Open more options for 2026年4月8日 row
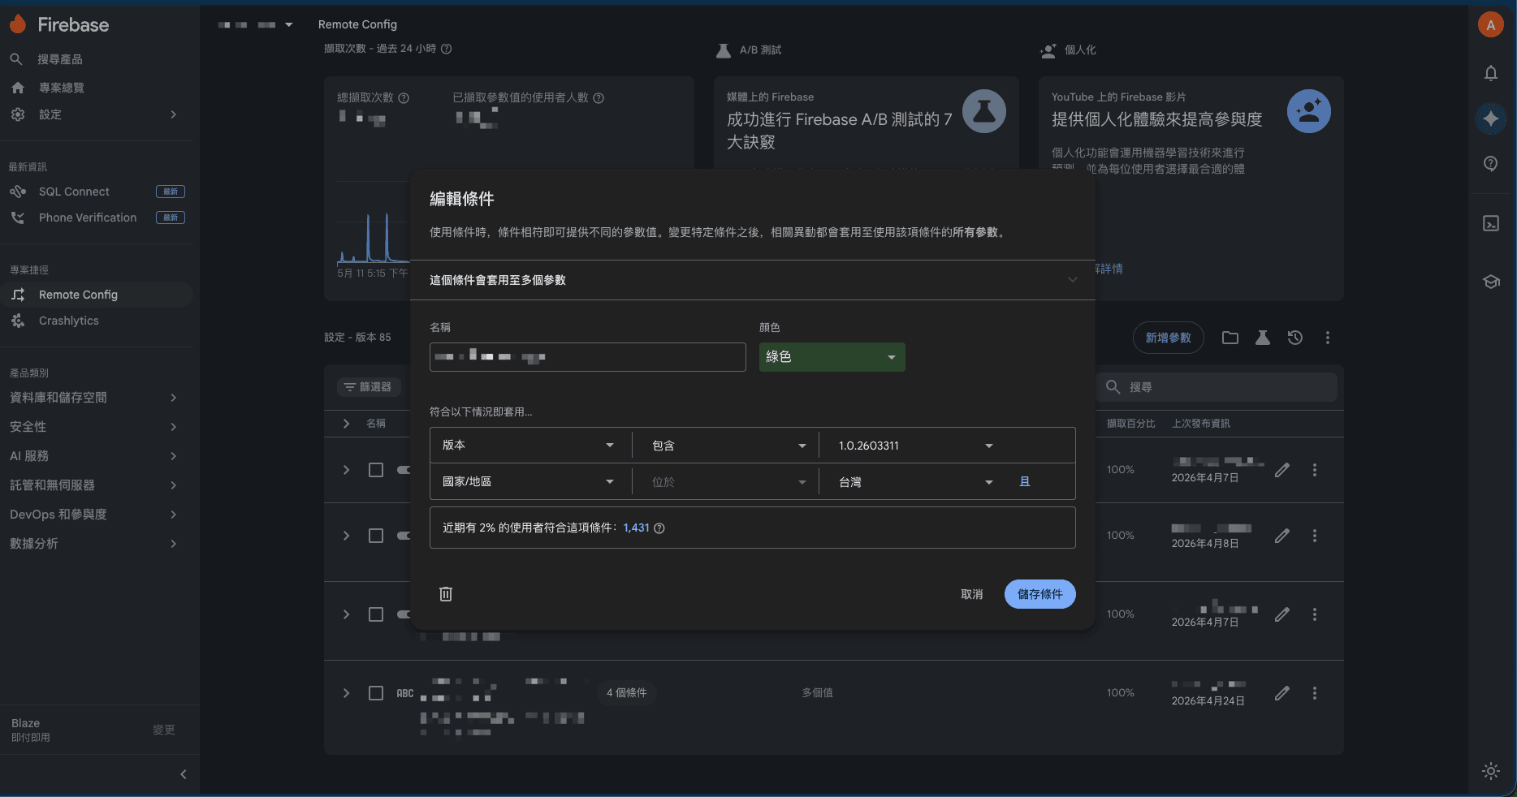The height and width of the screenshot is (797, 1517). (1315, 536)
